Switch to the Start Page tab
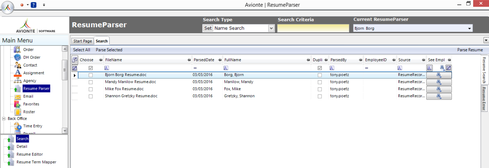The width and height of the screenshot is (489, 168). coord(83,41)
